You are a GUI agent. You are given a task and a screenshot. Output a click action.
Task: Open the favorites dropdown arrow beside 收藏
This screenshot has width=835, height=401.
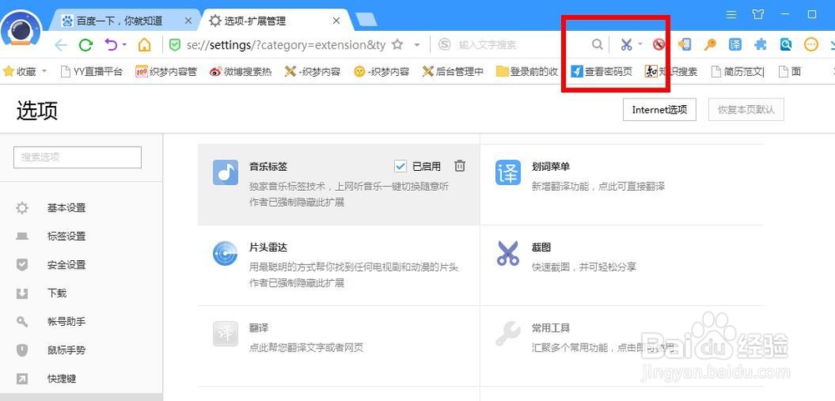[44, 71]
